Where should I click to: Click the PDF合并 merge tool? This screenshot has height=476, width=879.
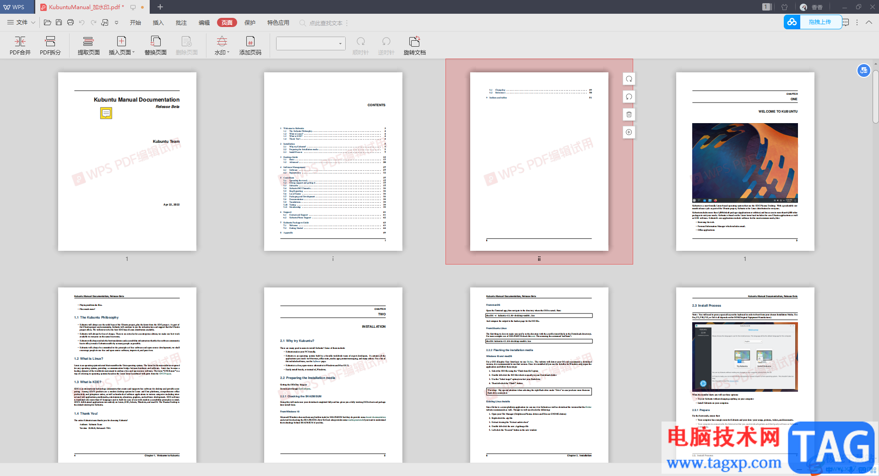(x=20, y=46)
